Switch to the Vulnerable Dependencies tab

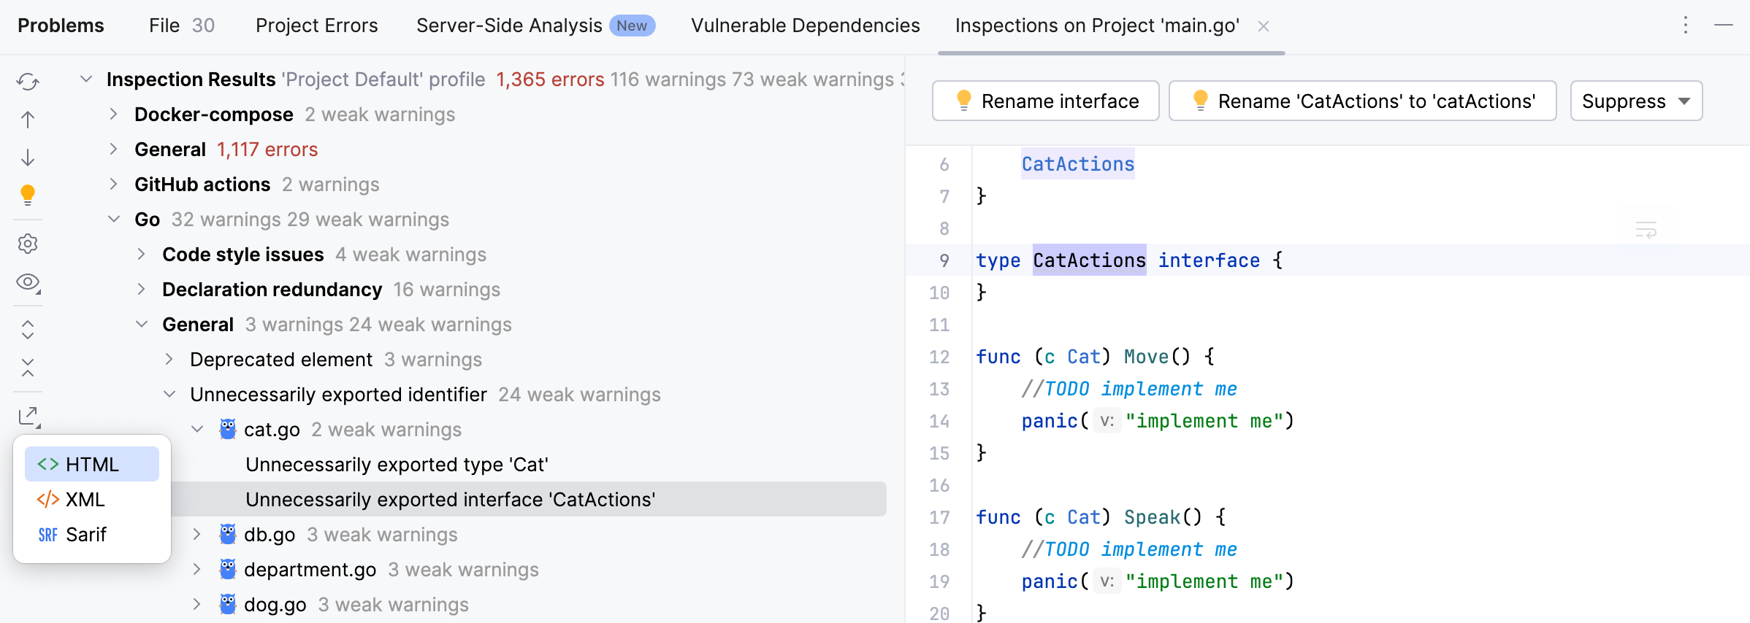805,26
